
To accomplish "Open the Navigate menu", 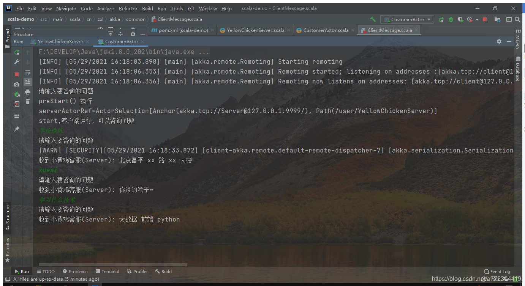I will (66, 8).
